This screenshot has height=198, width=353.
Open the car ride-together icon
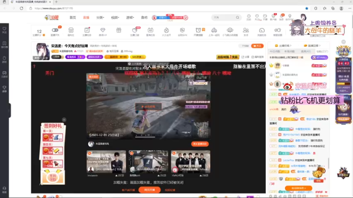[x=214, y=31]
